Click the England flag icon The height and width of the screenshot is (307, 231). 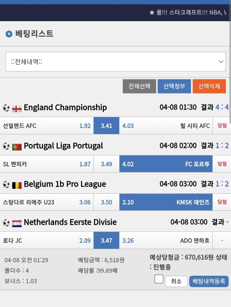(x=17, y=109)
